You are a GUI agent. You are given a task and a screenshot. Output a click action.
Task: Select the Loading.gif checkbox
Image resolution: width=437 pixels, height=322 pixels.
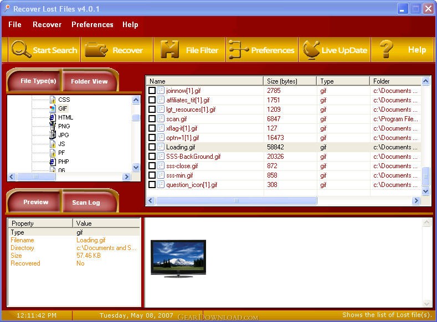coord(152,147)
